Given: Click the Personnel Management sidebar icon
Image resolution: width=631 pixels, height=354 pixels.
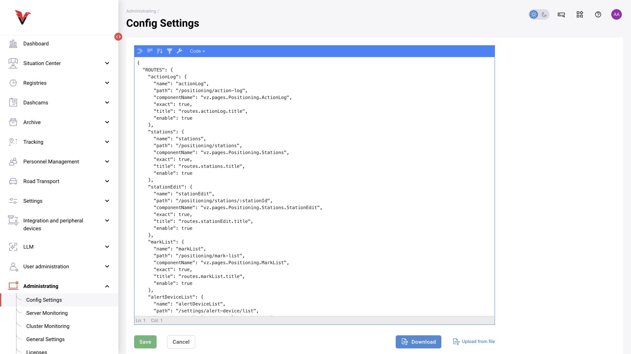Looking at the screenshot, I should point(13,162).
